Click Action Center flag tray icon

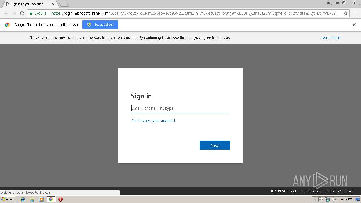[x=321, y=199]
